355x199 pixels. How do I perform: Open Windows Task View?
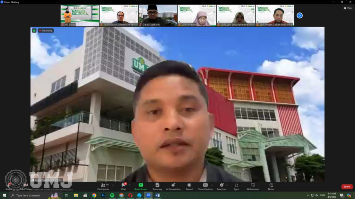pos(67,196)
